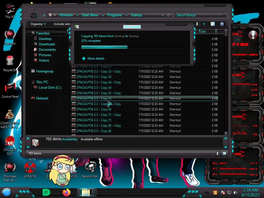Go to Videos in Favorites
264x198 pixels.
click(44, 60)
